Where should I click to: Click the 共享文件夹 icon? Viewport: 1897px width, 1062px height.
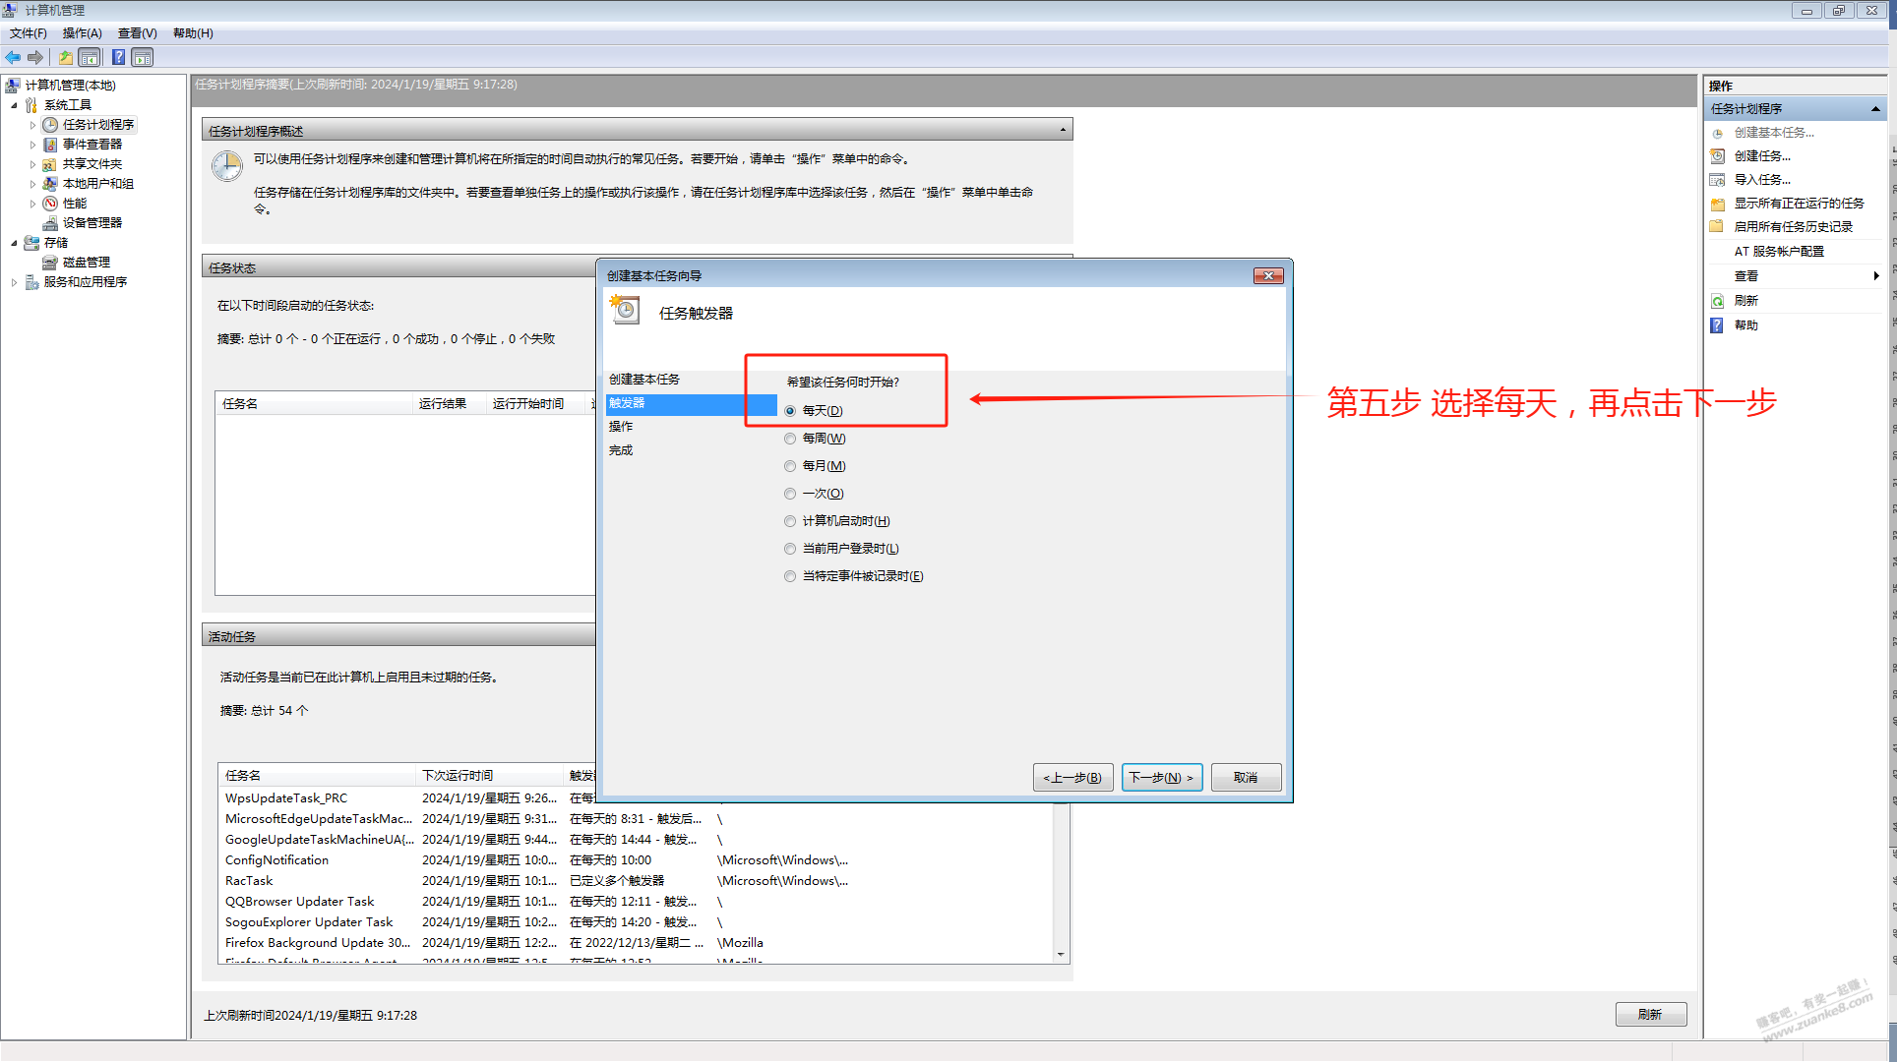pos(50,164)
